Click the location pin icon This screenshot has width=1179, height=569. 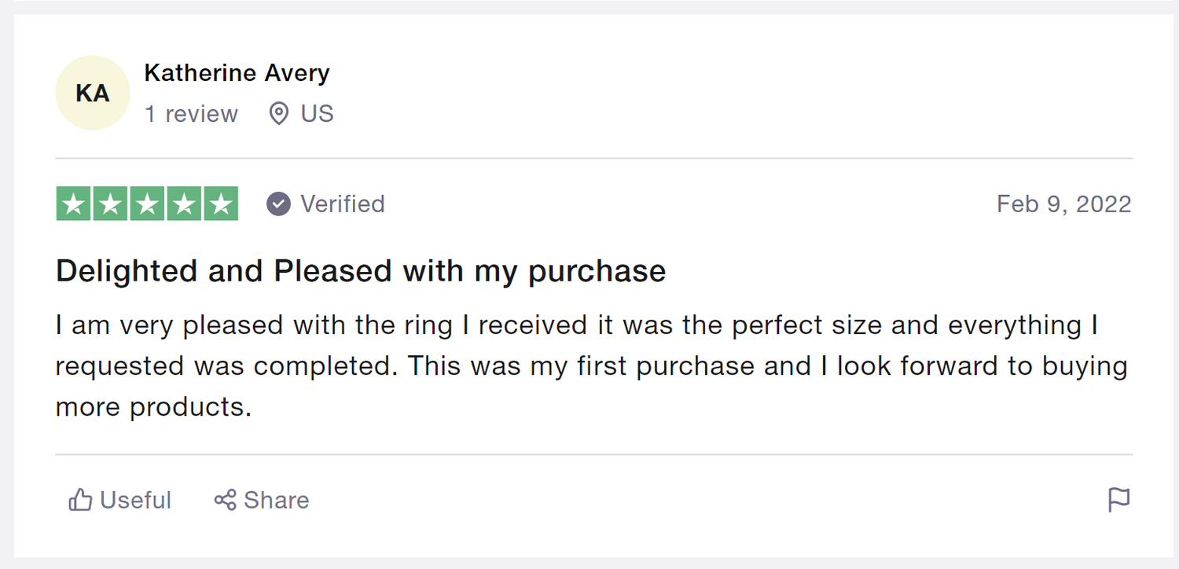[278, 114]
